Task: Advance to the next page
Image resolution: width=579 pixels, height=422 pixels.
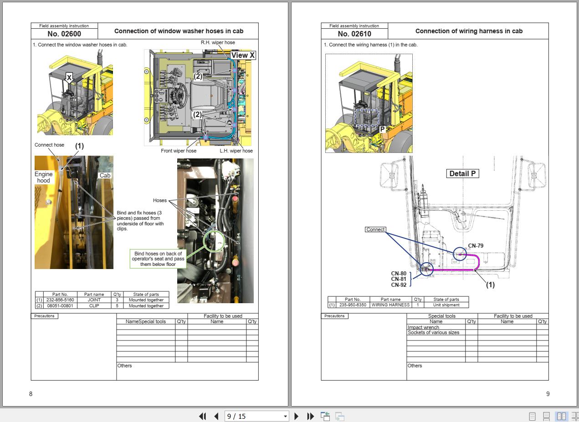Action: [297, 416]
